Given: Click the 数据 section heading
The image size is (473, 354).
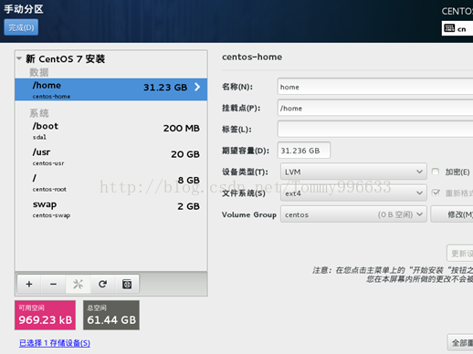Looking at the screenshot, I should point(39,72).
